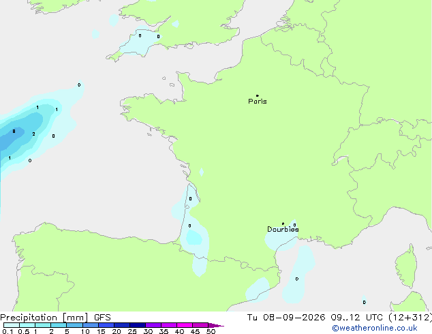Click the '0.1' legend scale label

click(7, 331)
